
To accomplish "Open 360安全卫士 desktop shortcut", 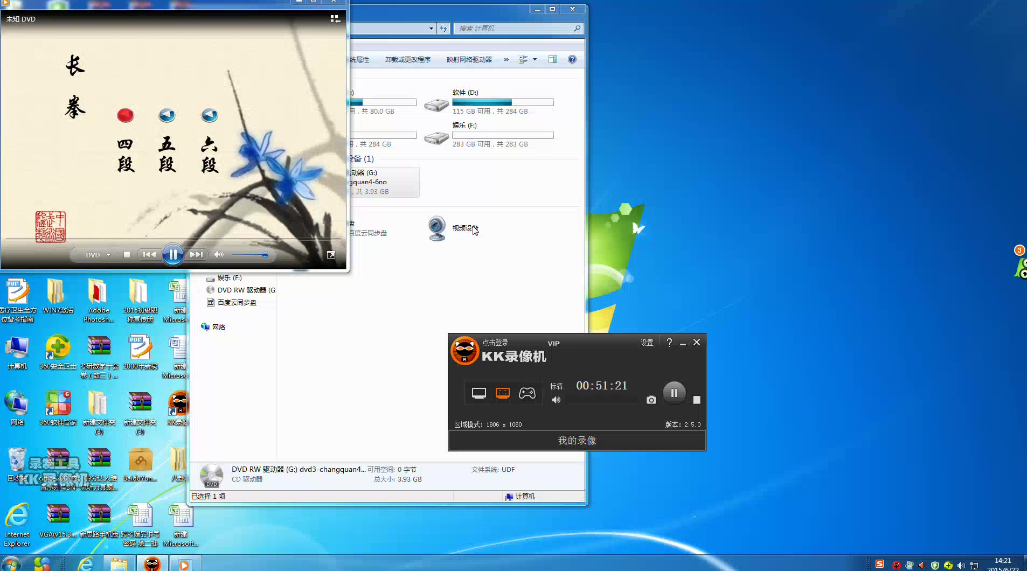I will (x=58, y=352).
